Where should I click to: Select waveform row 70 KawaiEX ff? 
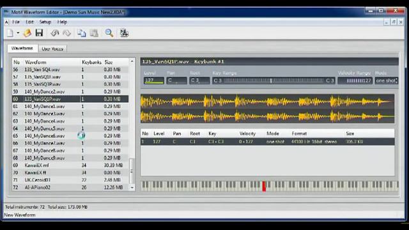[70, 172]
